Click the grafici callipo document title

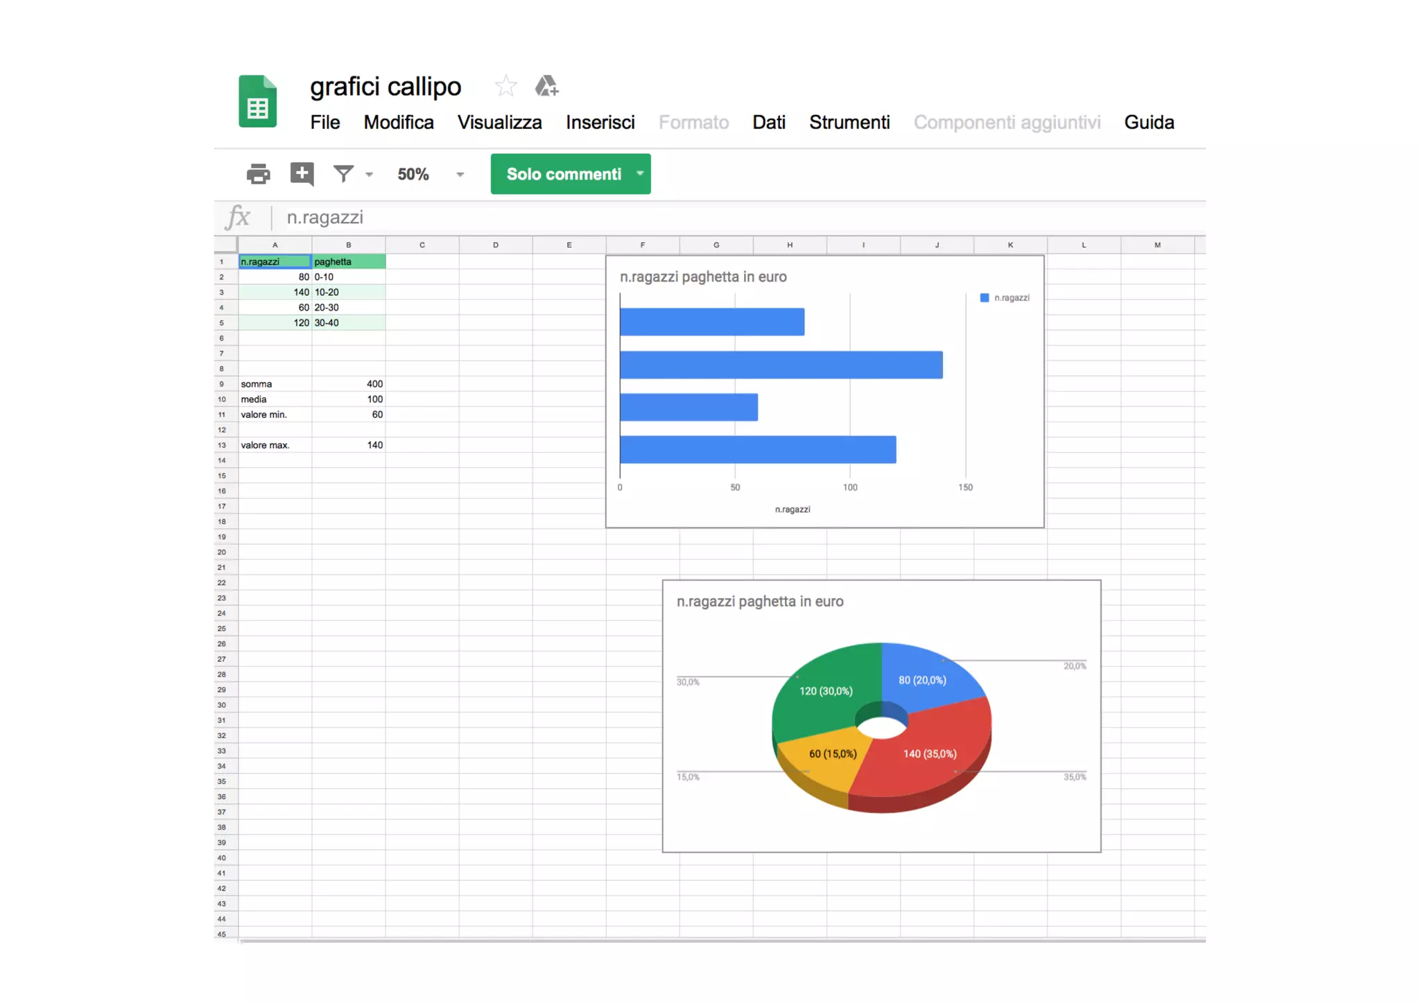(386, 87)
